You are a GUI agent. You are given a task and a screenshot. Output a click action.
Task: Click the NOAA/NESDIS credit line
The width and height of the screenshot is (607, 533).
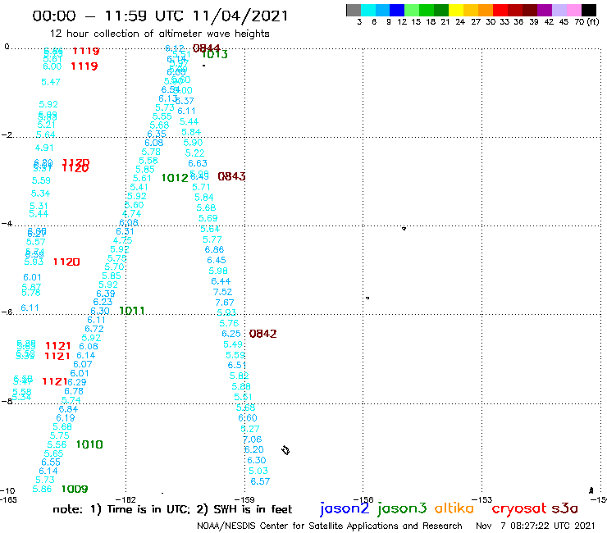point(330,526)
